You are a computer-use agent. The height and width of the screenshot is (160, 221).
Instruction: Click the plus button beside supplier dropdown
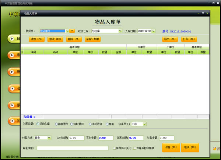72,31
